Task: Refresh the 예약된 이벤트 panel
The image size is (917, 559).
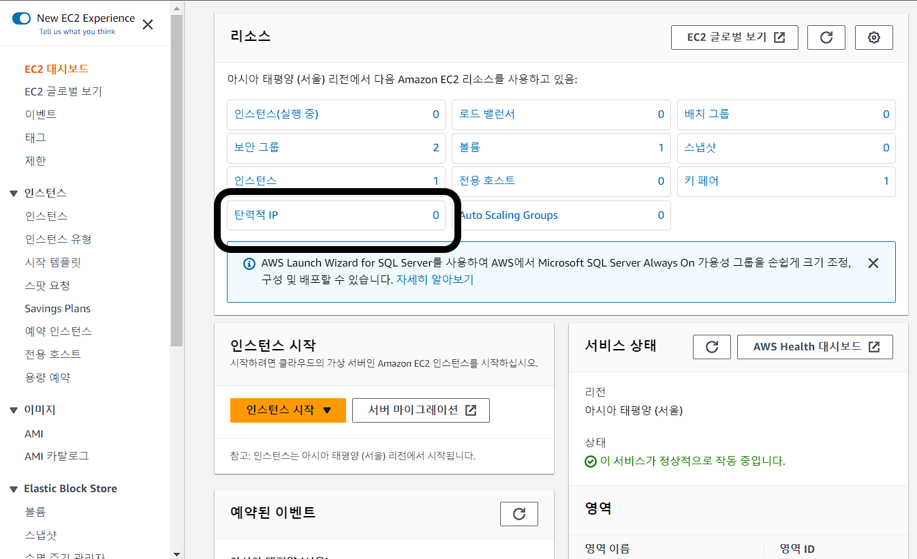Action: click(x=519, y=514)
